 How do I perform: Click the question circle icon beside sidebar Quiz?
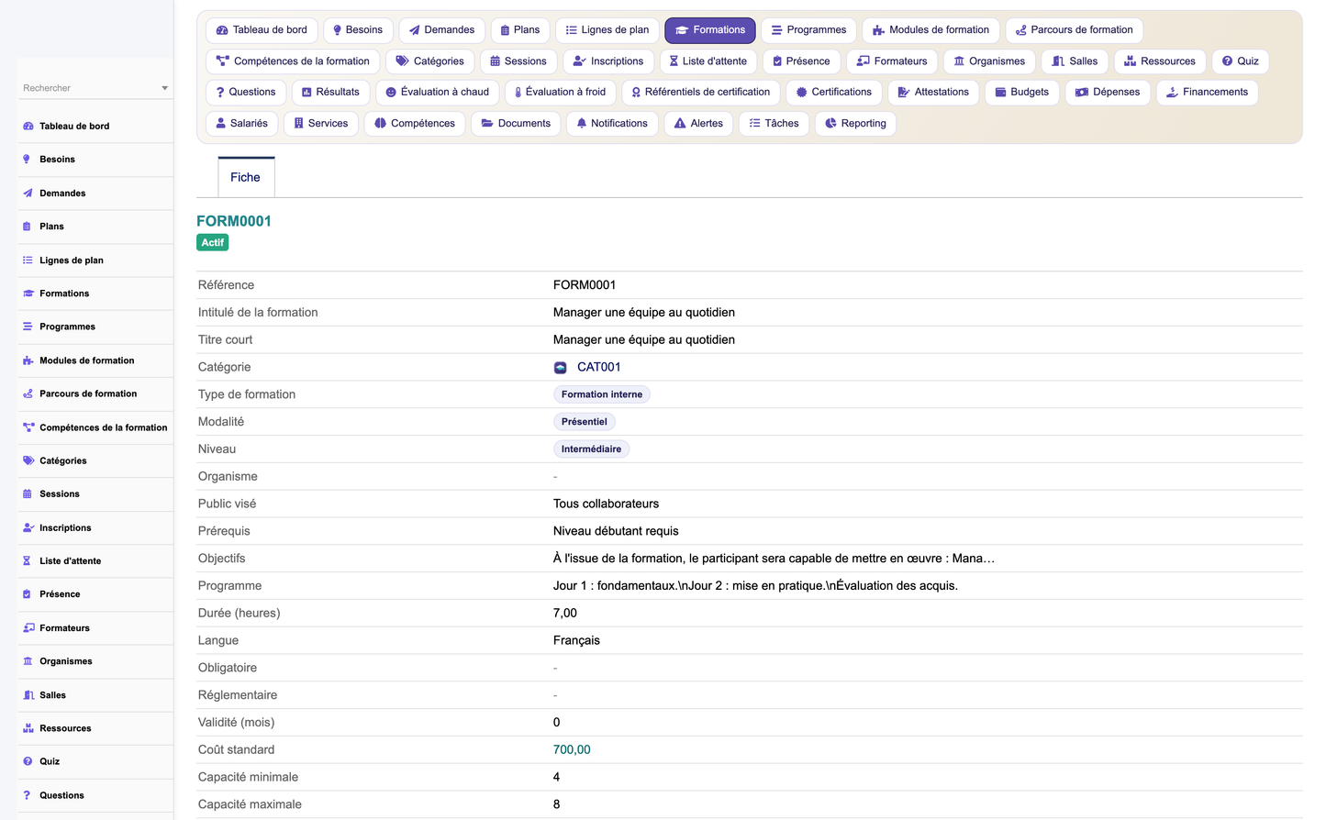coord(28,761)
